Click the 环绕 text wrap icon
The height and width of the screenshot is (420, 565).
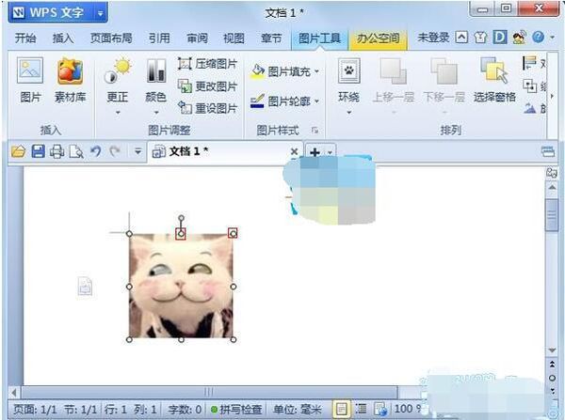[348, 70]
